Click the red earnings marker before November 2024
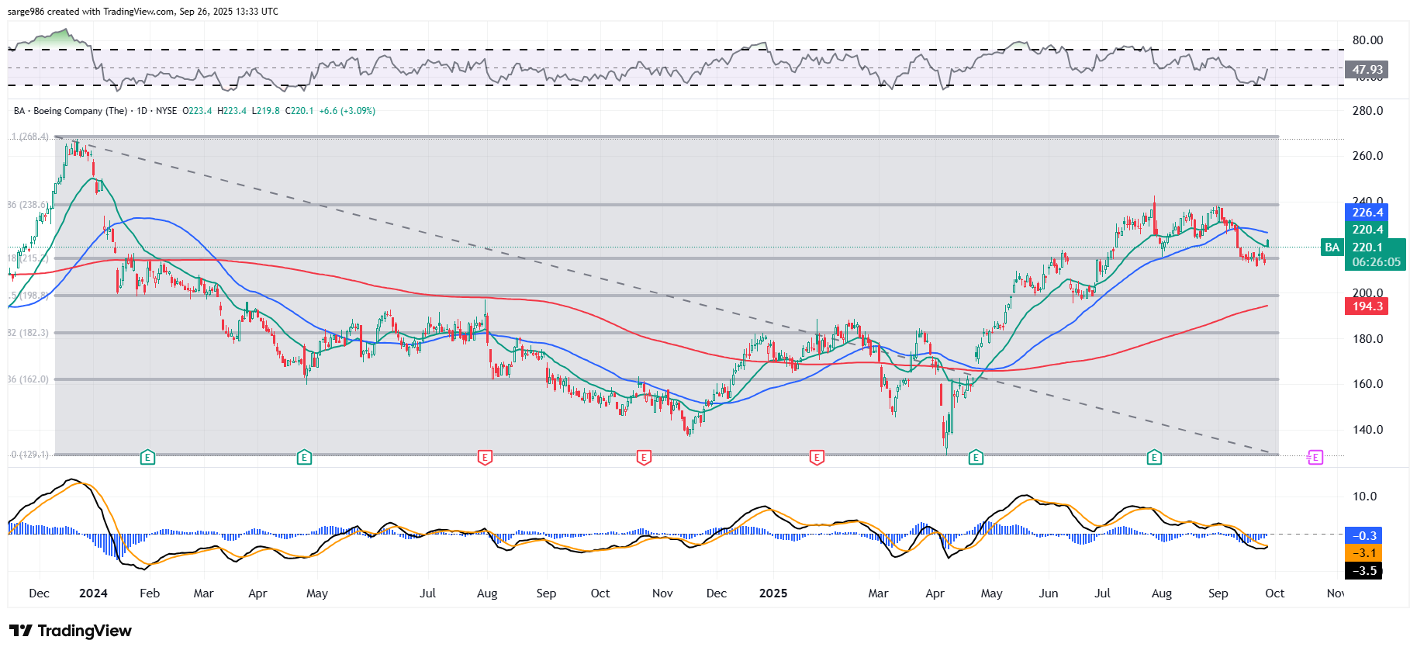The width and height of the screenshot is (1417, 654). [643, 458]
